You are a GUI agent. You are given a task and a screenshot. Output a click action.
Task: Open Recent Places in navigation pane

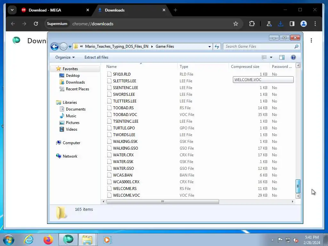pyautogui.click(x=78, y=89)
